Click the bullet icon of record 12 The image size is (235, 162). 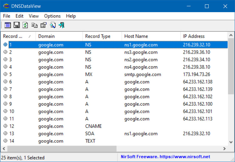point(5,126)
